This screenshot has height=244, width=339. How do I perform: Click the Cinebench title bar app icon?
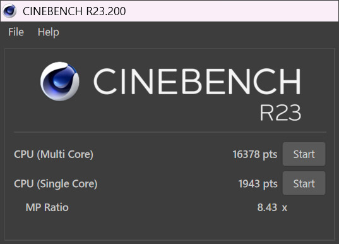[9, 11]
